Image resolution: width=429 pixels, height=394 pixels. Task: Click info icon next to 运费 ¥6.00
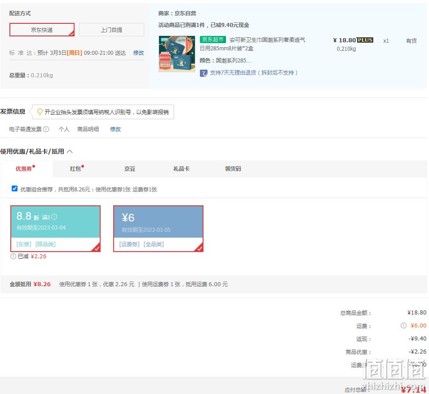[403, 325]
